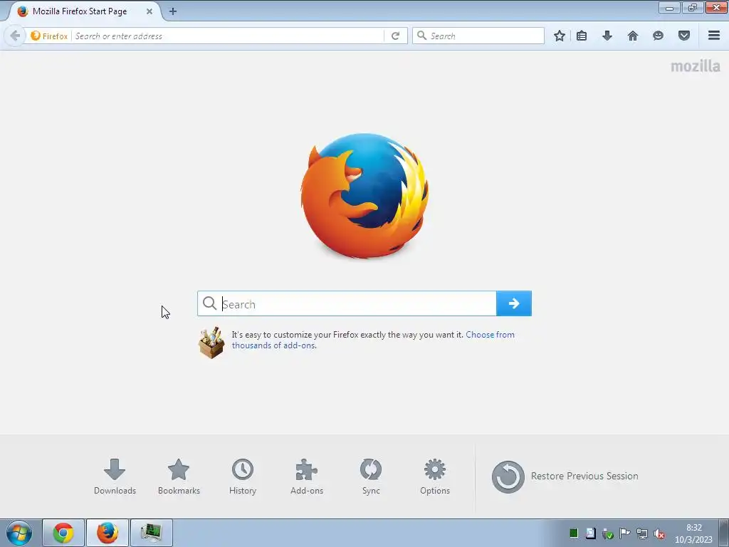
Task: Click the Back arrow button
Action: 15,36
